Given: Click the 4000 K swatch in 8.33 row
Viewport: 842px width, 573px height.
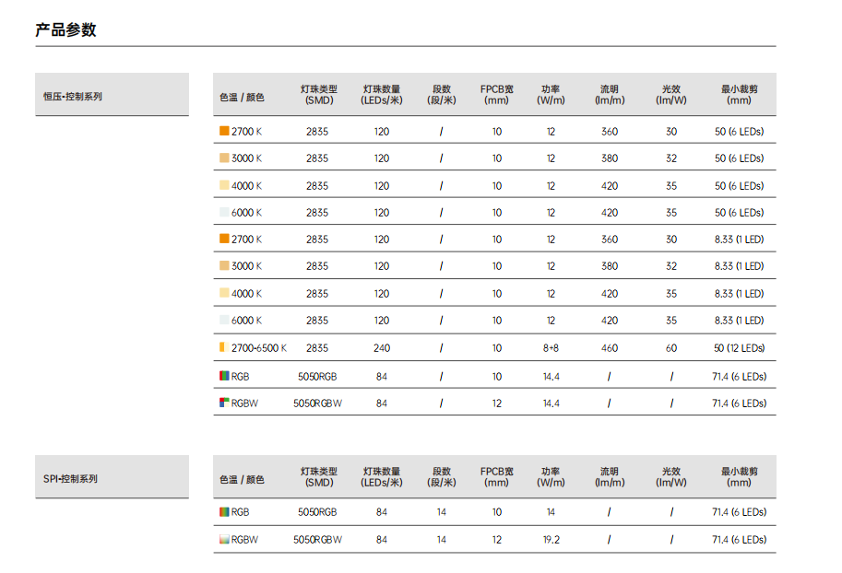Looking at the screenshot, I should (x=224, y=293).
